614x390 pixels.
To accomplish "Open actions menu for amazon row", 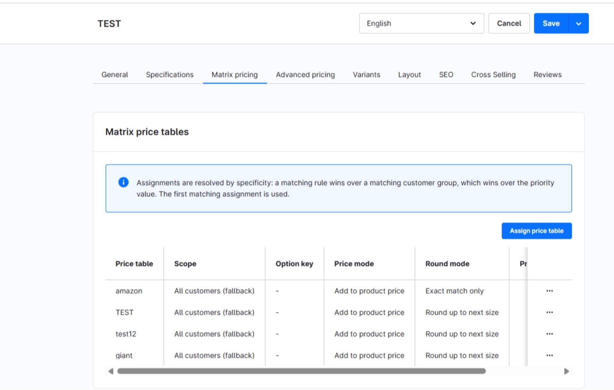I will [549, 291].
